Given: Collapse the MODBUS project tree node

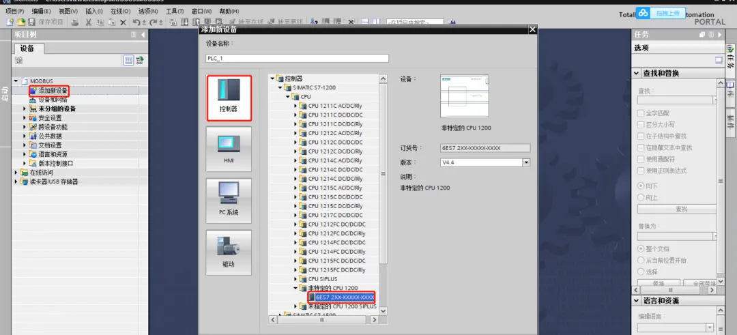Looking at the screenshot, I should (x=16, y=81).
